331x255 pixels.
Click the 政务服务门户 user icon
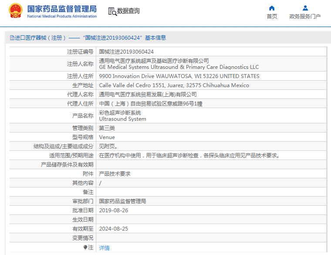305,8
